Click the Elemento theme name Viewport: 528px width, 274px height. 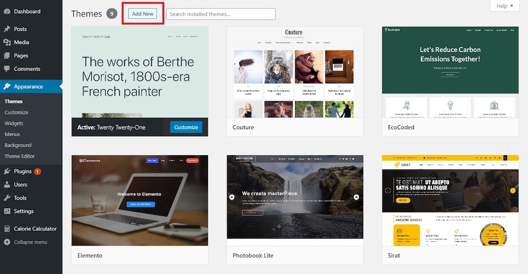tap(90, 256)
